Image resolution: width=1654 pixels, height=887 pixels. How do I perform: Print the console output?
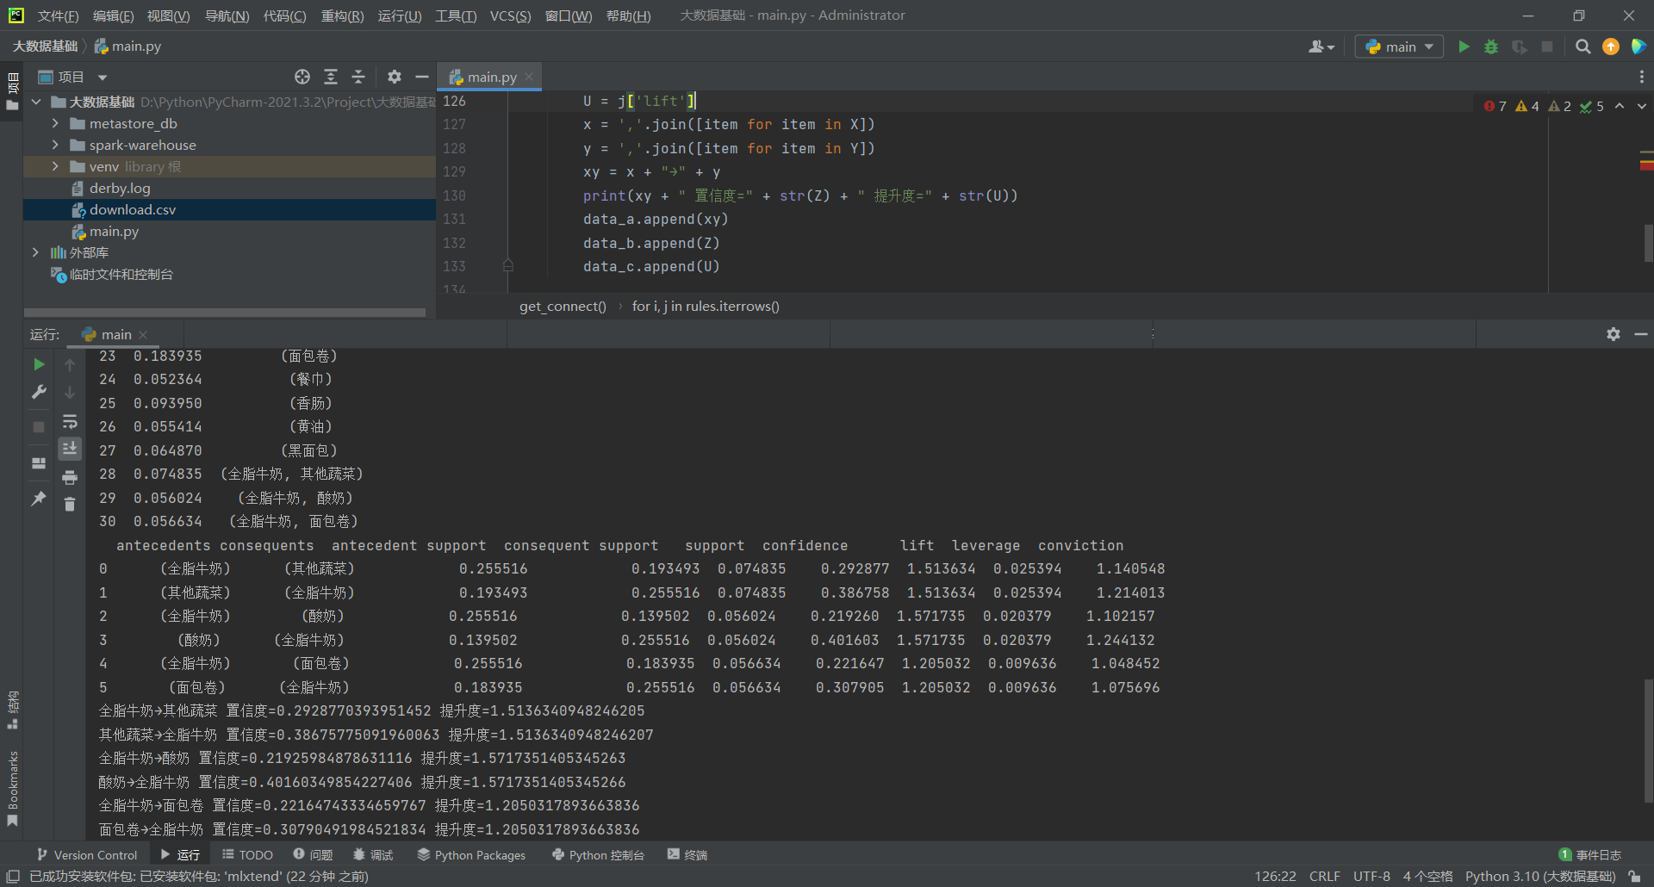[x=70, y=477]
